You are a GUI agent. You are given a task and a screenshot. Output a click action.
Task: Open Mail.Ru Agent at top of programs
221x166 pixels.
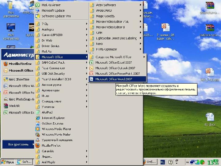[x=51, y=5]
